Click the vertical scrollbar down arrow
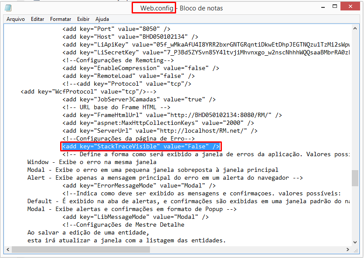The image size is (364, 258). click(x=355, y=242)
